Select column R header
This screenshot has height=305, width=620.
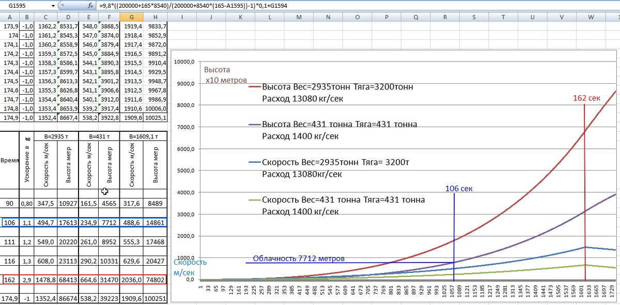445,17
